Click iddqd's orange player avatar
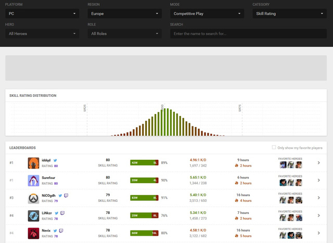The image size is (333, 243). (x=33, y=163)
